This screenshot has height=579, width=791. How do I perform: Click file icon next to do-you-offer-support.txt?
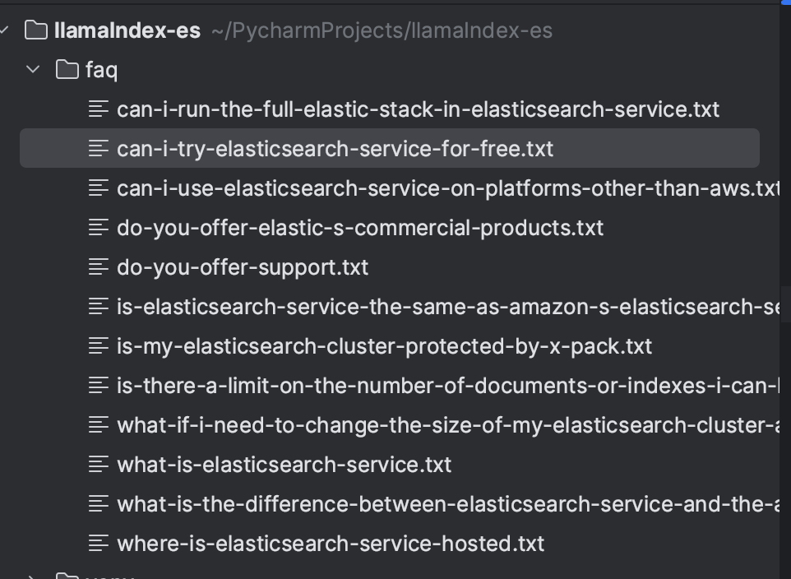click(x=99, y=267)
